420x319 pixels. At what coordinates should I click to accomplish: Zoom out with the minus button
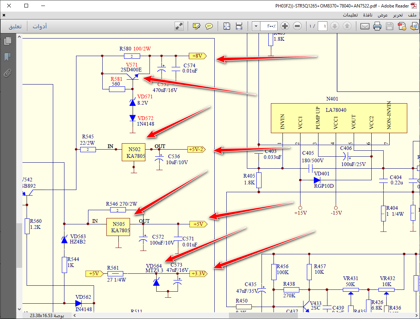pyautogui.click(x=297, y=26)
